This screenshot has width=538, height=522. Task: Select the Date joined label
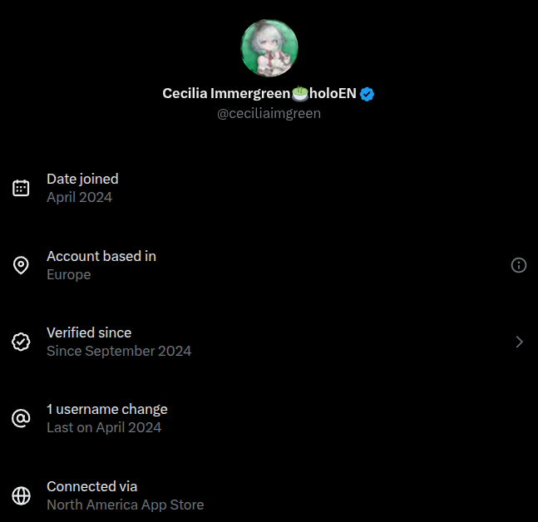click(82, 179)
